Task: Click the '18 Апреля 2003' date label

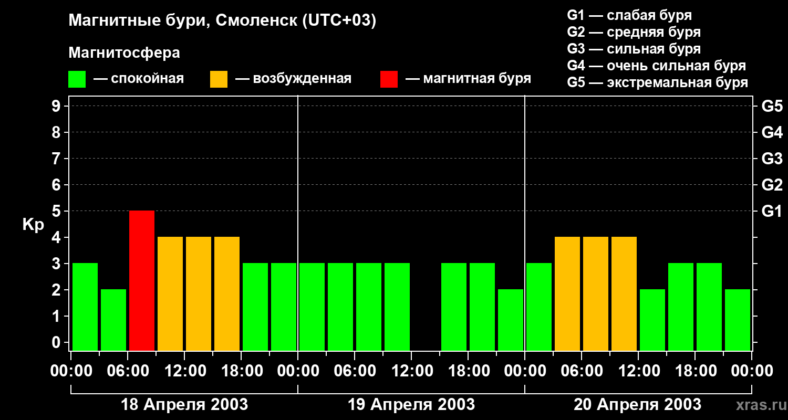Action: click(x=184, y=405)
